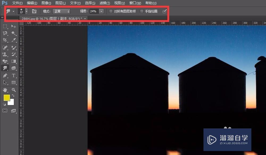
Task: Change the screen mode
Action: 13,111
